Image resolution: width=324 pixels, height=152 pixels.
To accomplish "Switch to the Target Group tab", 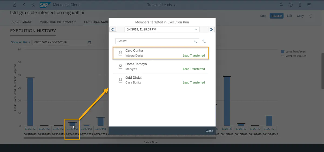I will click(x=21, y=22).
